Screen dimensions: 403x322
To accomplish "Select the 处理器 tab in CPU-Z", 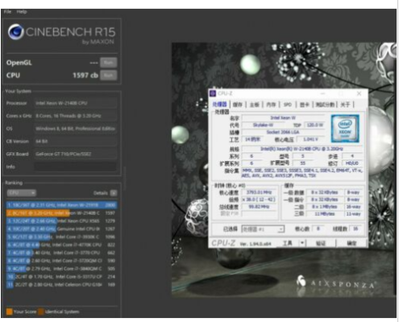I will (220, 105).
